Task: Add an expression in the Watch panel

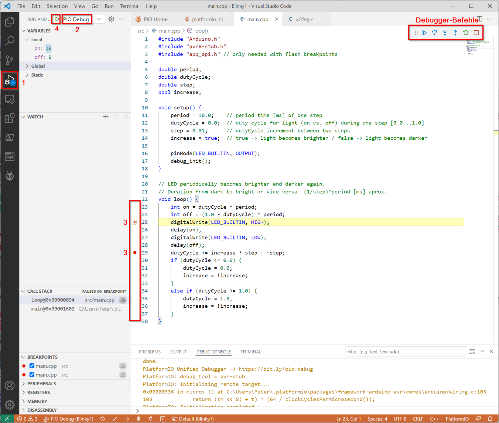Action: [x=106, y=117]
